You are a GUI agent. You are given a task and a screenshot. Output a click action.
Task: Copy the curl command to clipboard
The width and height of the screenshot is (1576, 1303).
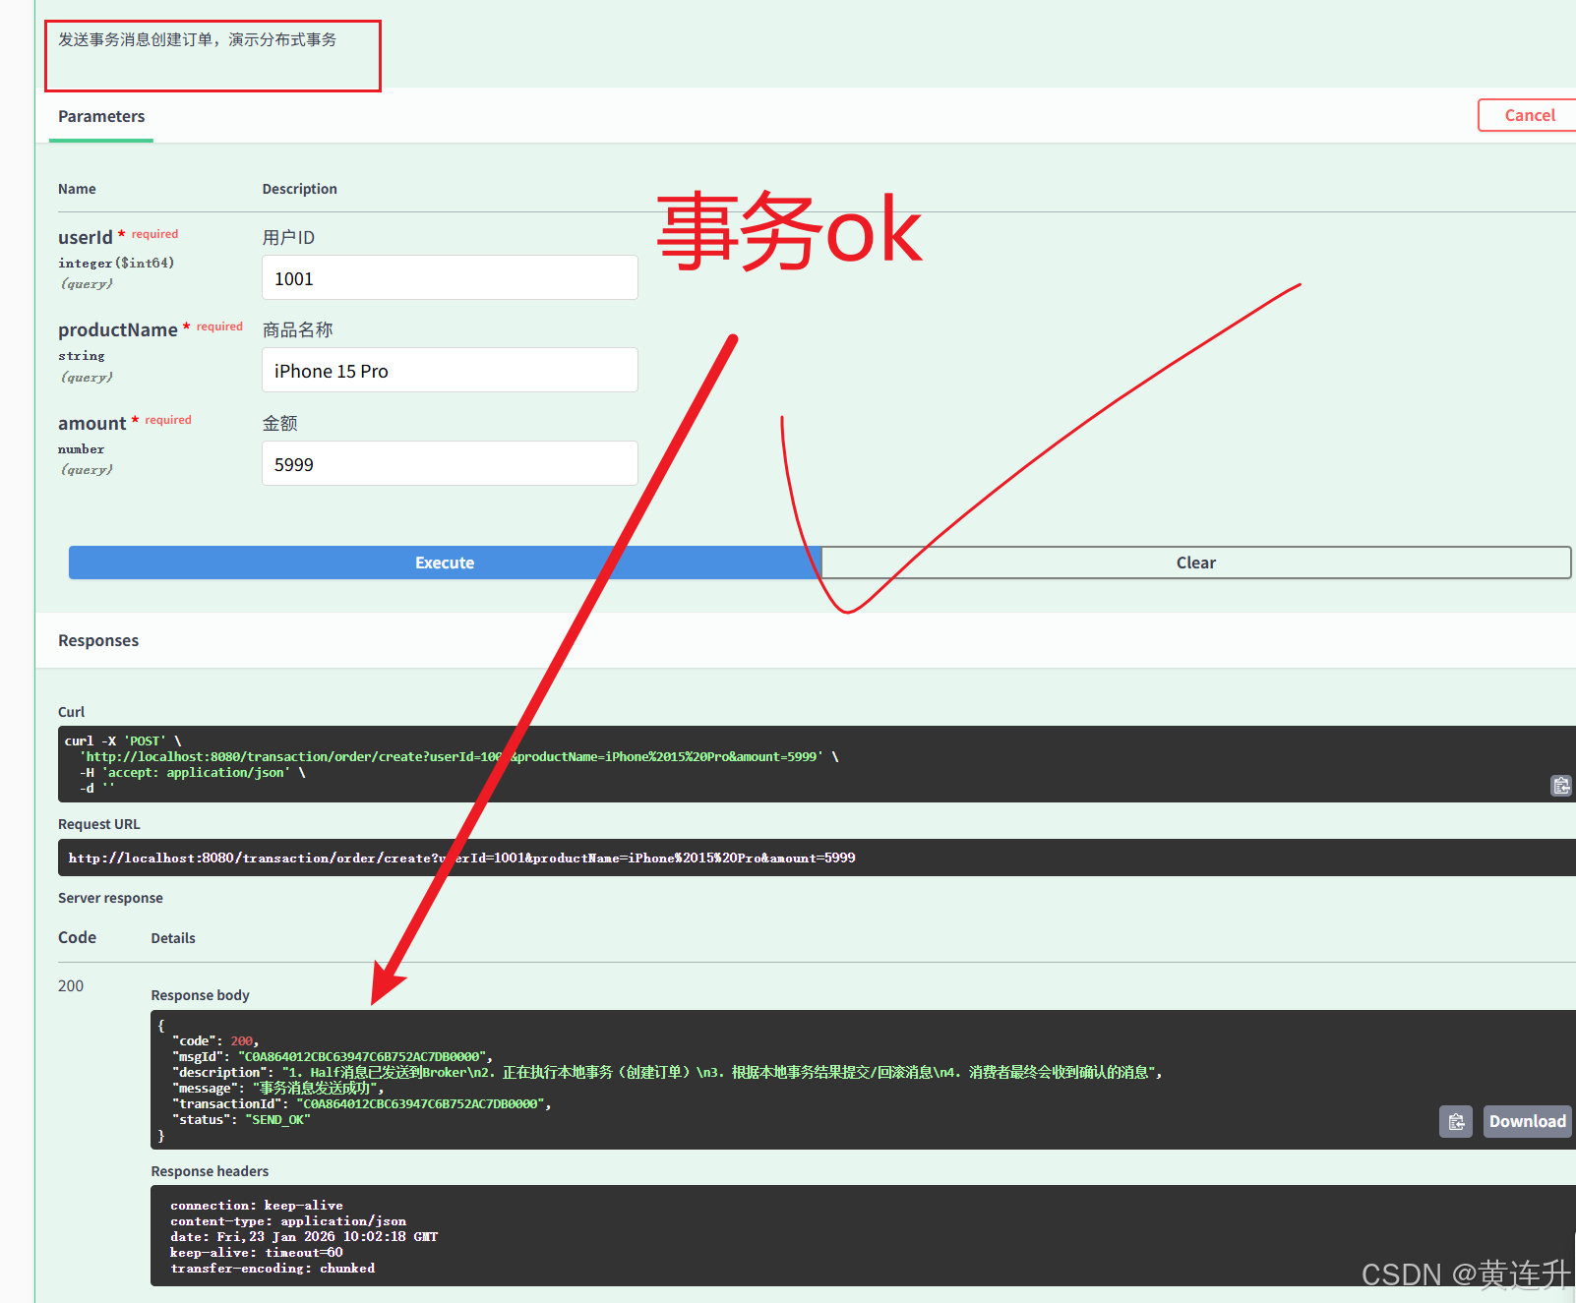[x=1561, y=786]
